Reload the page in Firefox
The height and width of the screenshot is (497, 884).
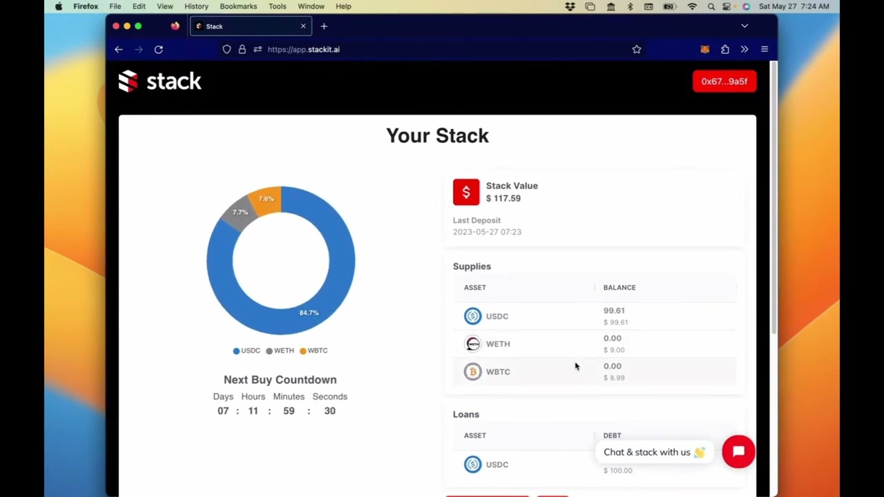[x=158, y=49]
